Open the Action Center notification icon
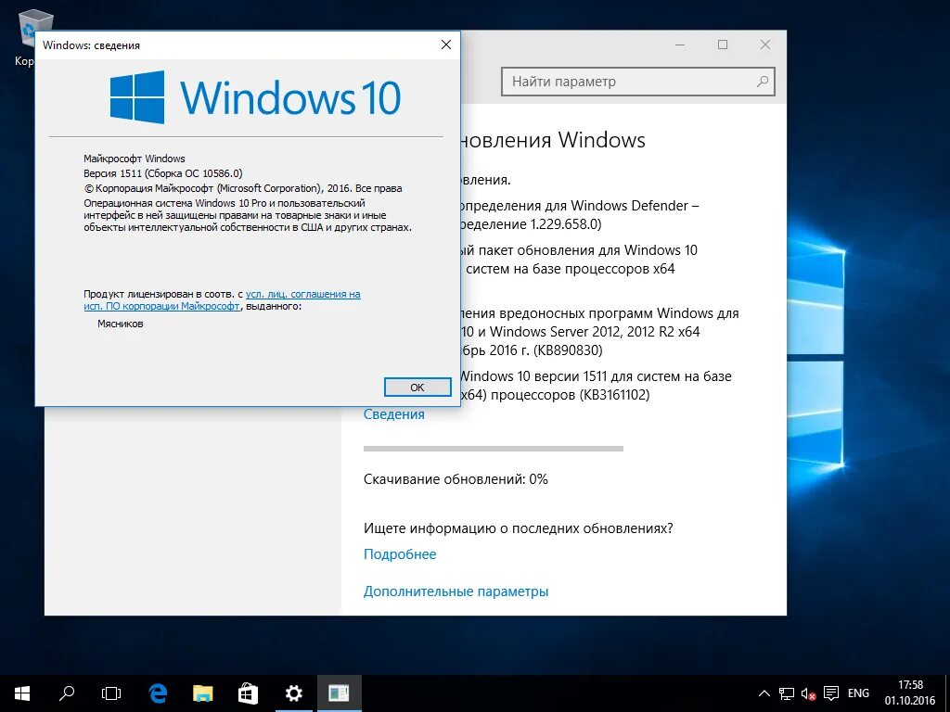This screenshot has width=950, height=712. tap(831, 693)
